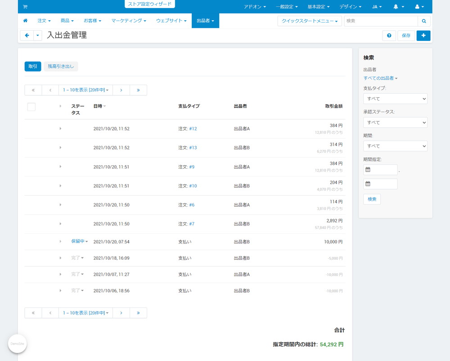Open the デザイン top menu

pos(351,7)
